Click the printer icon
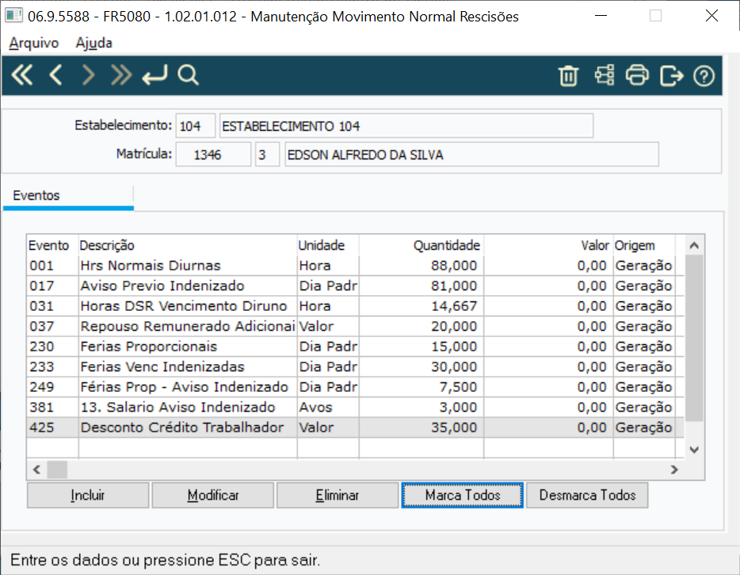Screen dimensions: 740x575 [x=637, y=75]
